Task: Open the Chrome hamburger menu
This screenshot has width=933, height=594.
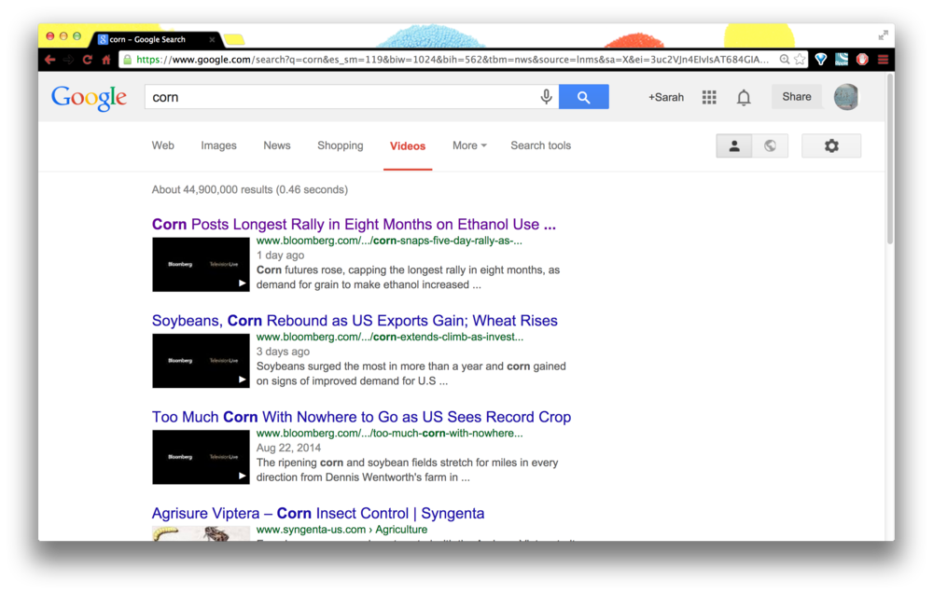Action: 883,60
